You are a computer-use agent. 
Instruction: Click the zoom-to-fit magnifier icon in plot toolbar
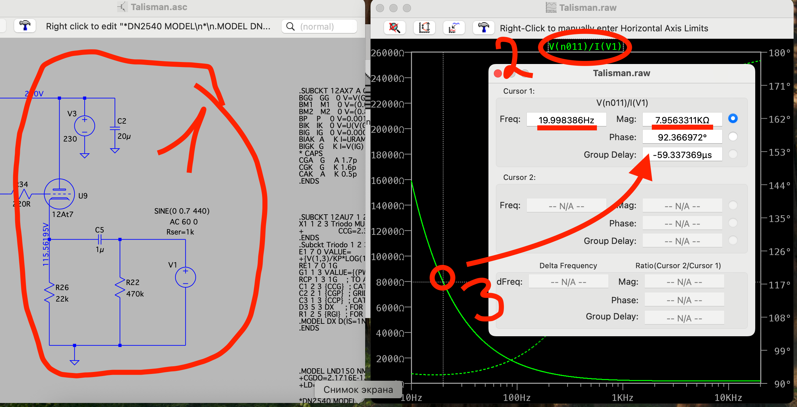(x=394, y=28)
